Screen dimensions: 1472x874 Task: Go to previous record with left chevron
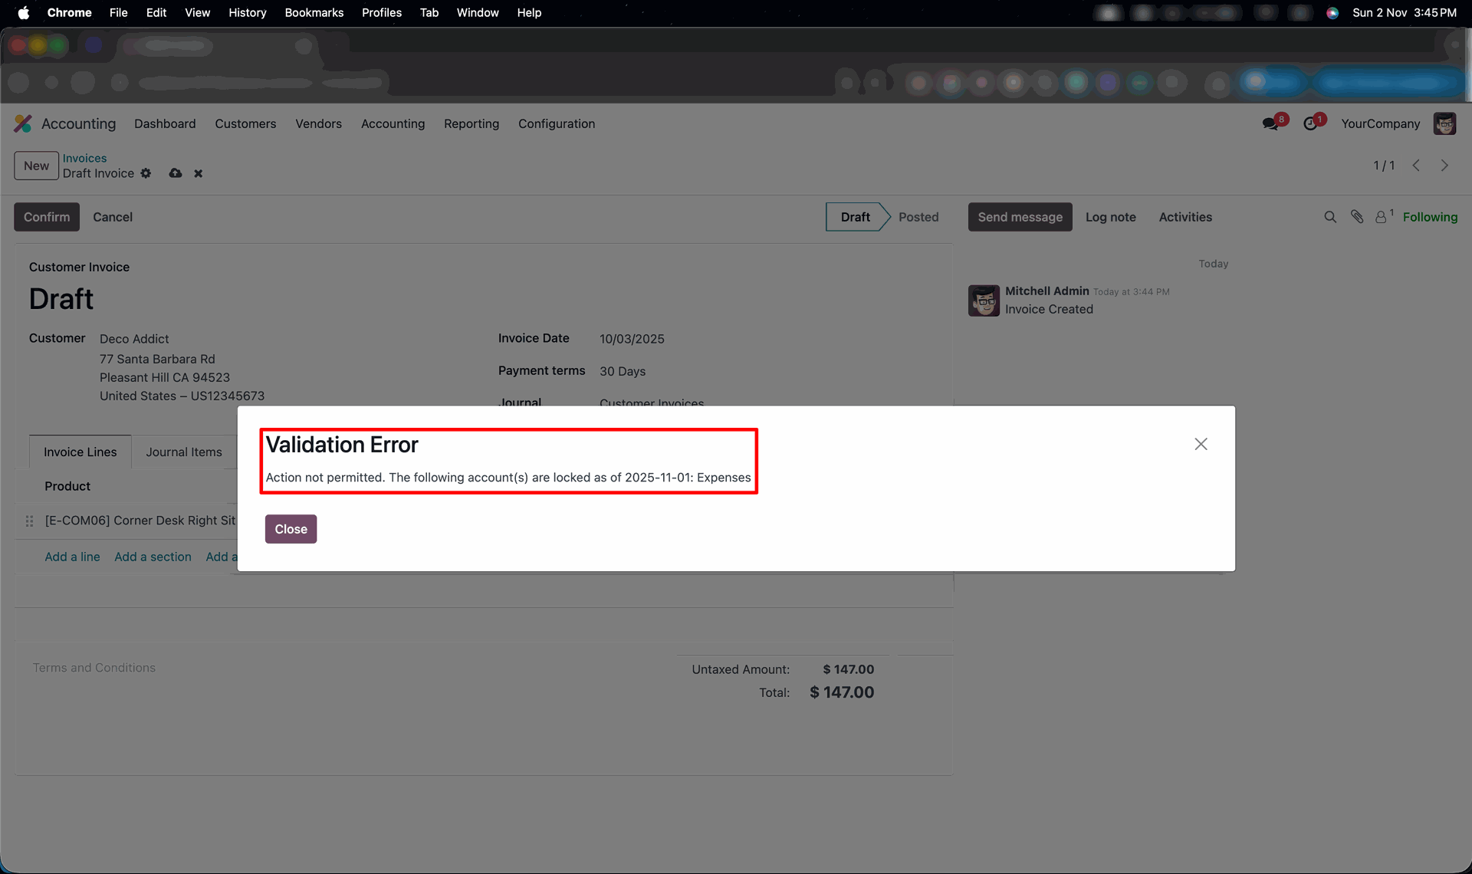pyautogui.click(x=1416, y=166)
